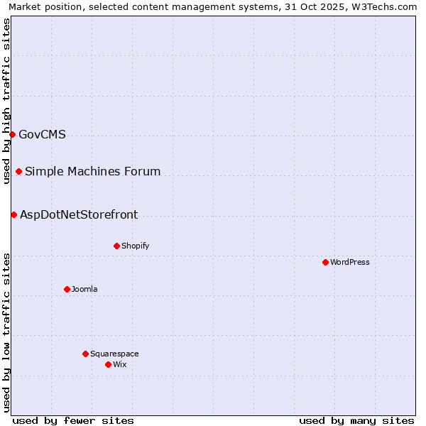Select the WordPress data point marker
The height and width of the screenshot is (426, 426).
(x=325, y=262)
